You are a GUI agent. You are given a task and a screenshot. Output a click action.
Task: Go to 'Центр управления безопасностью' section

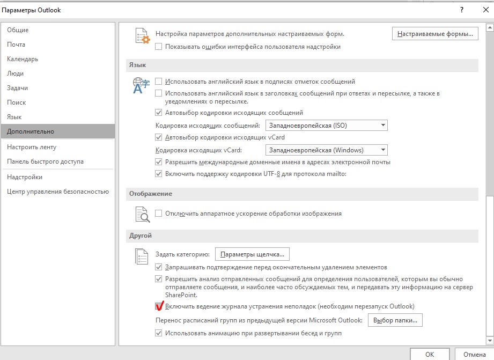click(58, 192)
